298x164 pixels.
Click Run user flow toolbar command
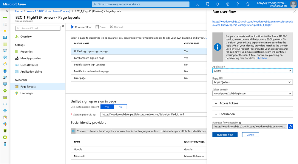tap(81, 27)
